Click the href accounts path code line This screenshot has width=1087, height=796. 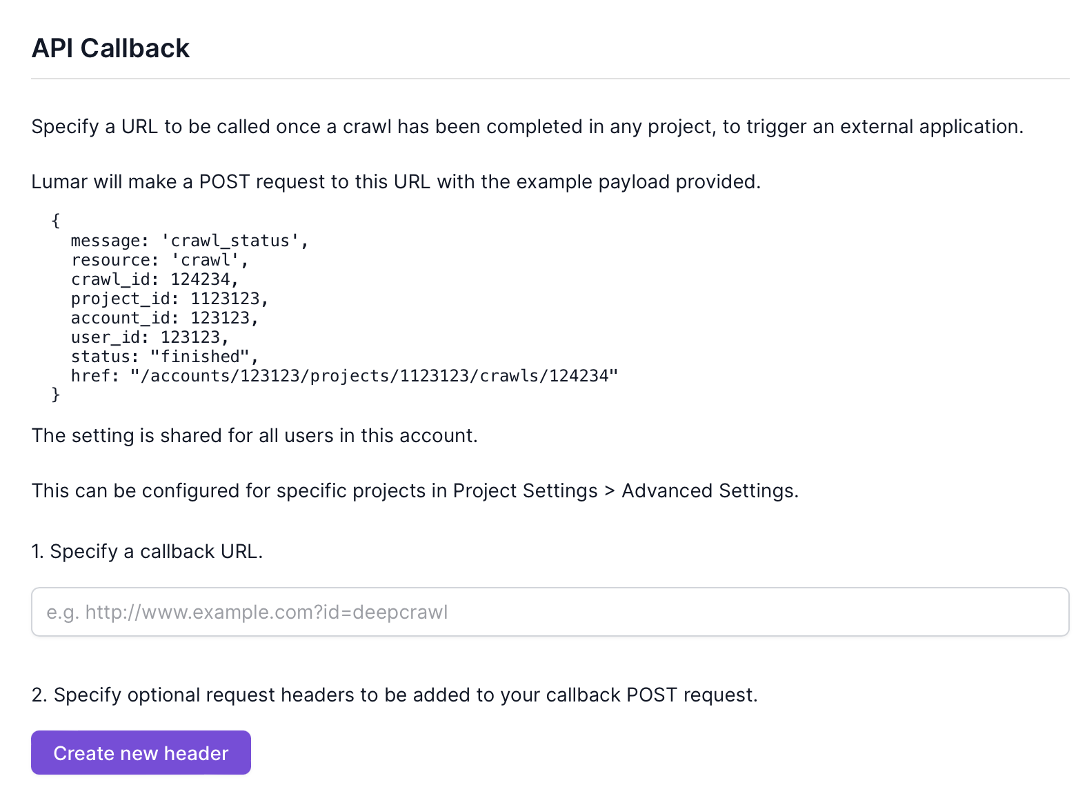pos(345,376)
